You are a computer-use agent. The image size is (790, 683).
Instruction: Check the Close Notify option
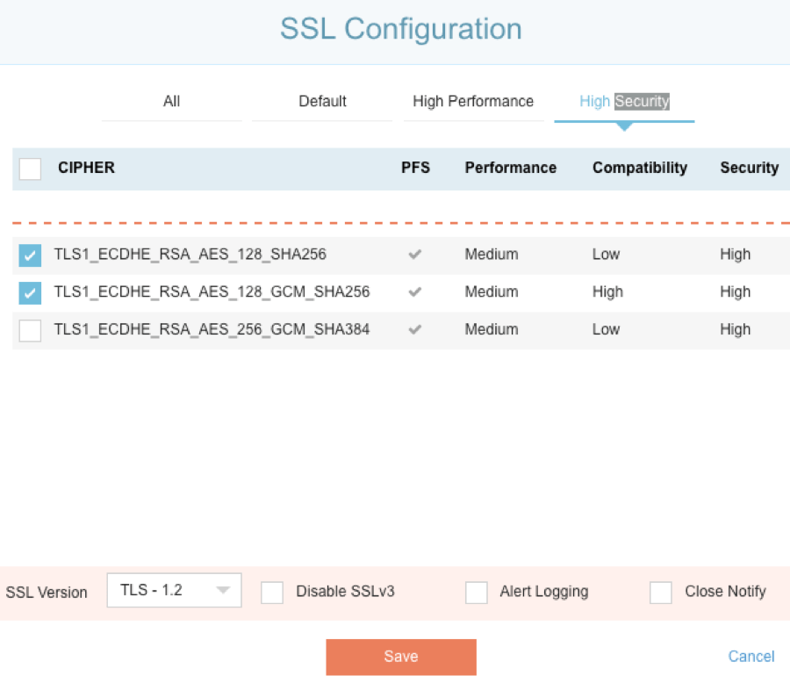(661, 593)
